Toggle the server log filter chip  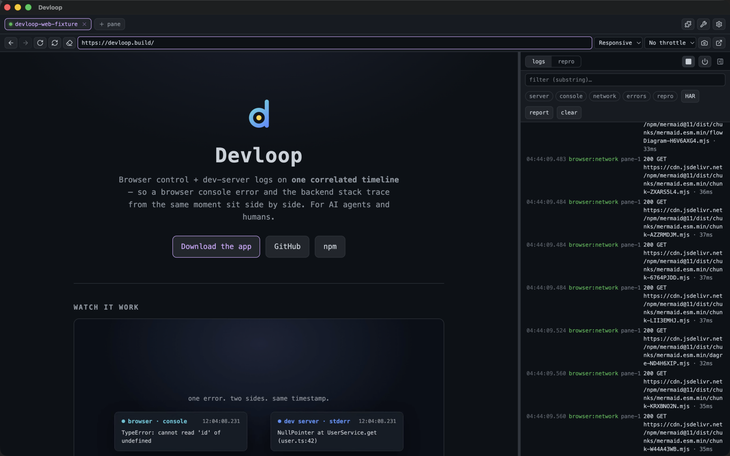coord(539,96)
